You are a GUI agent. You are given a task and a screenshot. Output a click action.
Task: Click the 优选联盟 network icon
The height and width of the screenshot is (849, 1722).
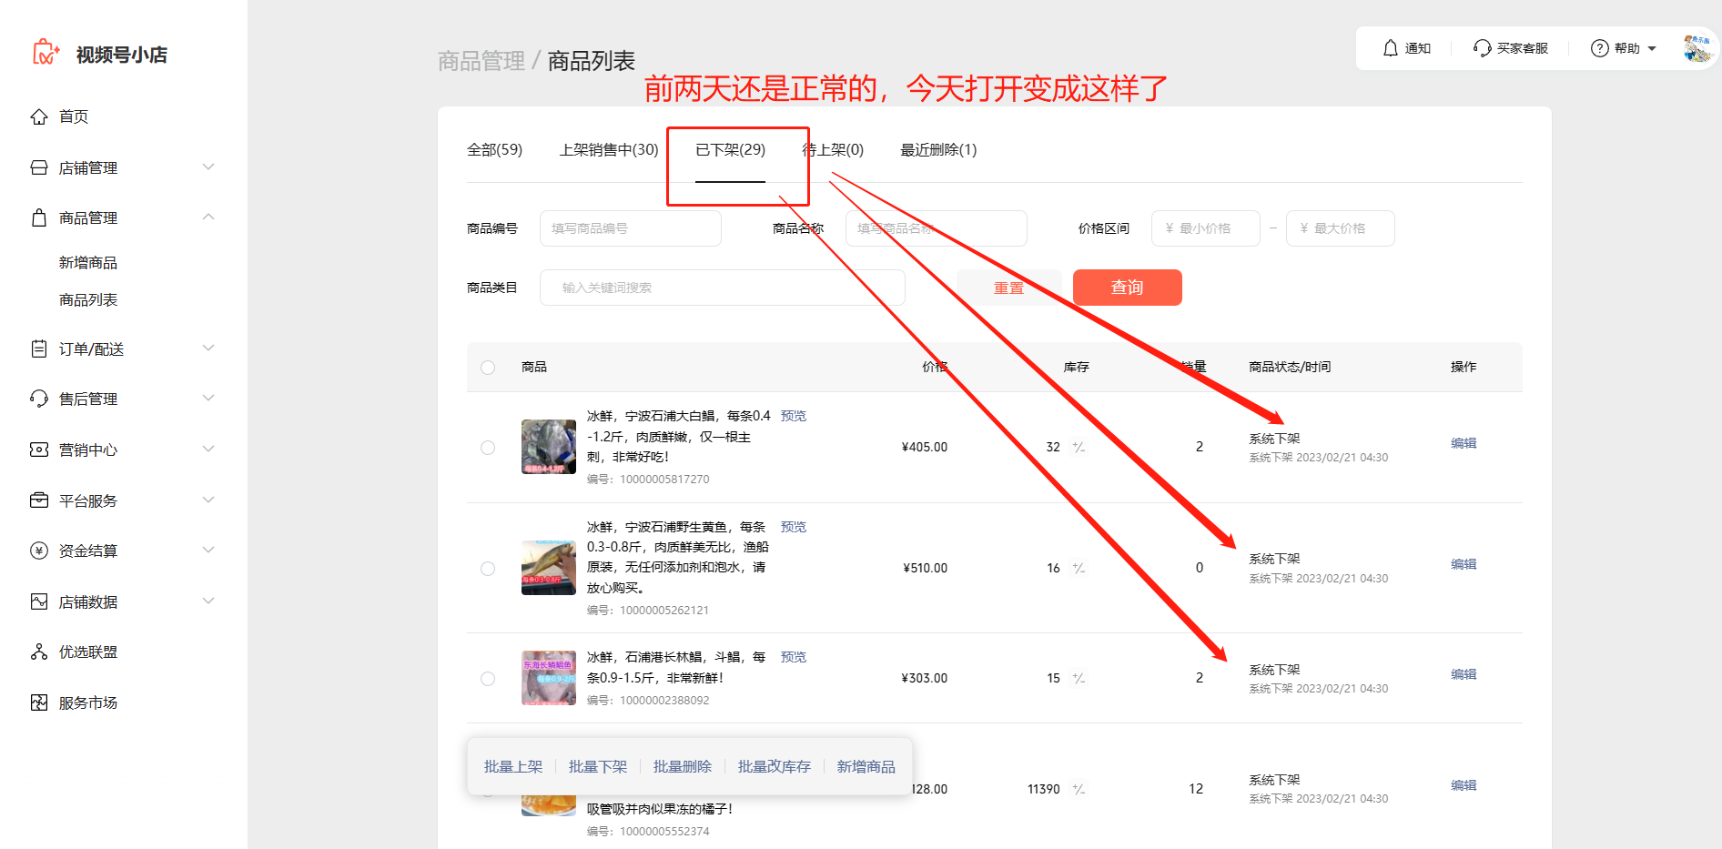(x=39, y=652)
